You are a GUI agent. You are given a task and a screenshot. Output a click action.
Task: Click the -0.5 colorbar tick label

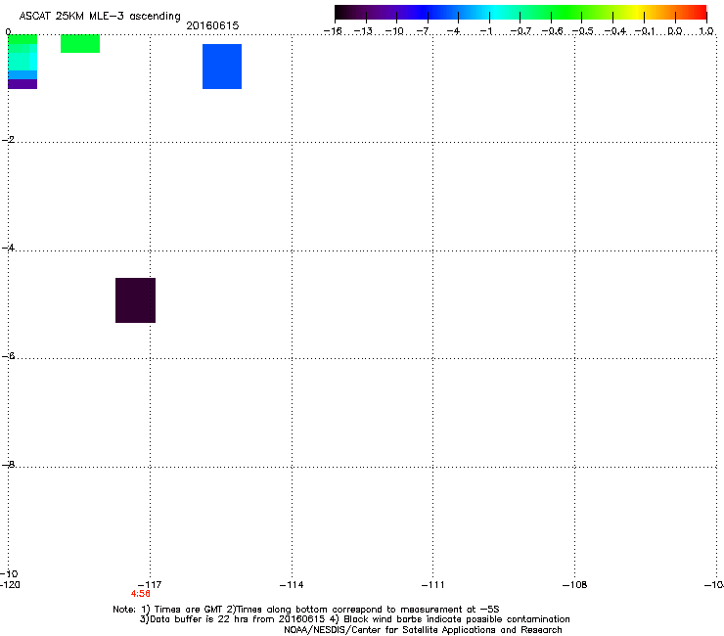582,31
